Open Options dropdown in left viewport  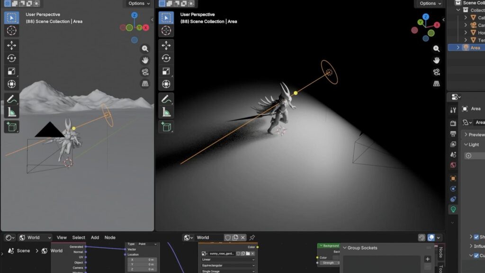pyautogui.click(x=139, y=3)
